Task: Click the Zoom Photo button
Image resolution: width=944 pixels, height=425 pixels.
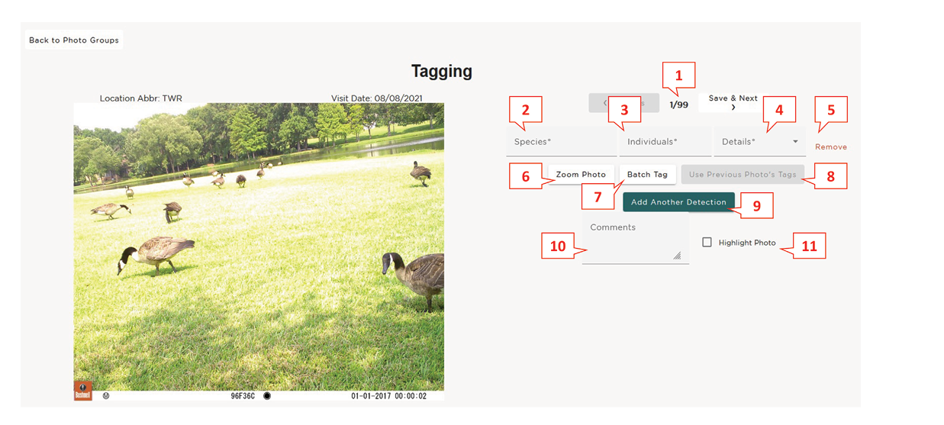Action: click(x=581, y=175)
